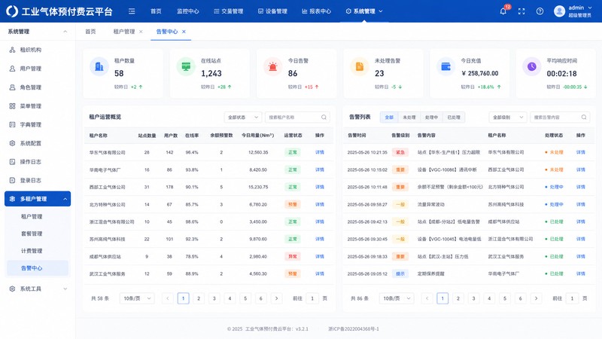Open the help question mark icon
This screenshot has width=602, height=339.
coord(540,11)
